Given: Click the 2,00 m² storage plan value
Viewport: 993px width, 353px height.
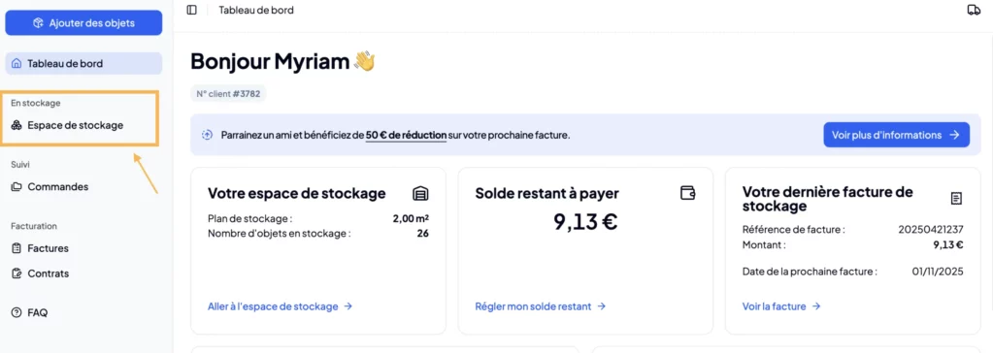Looking at the screenshot, I should pyautogui.click(x=411, y=219).
